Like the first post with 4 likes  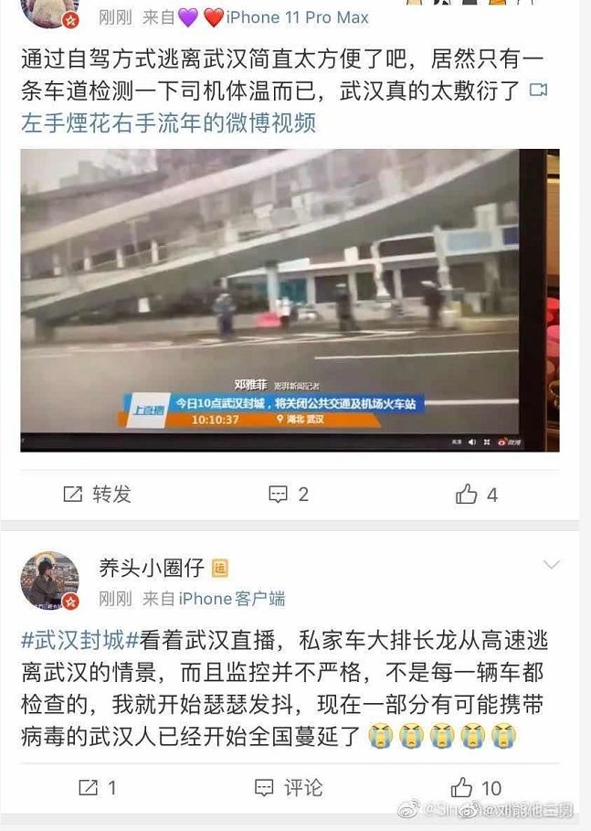point(476,494)
